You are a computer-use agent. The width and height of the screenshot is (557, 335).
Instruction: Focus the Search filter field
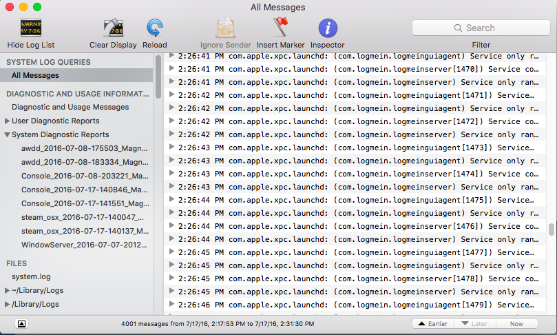[x=481, y=28]
